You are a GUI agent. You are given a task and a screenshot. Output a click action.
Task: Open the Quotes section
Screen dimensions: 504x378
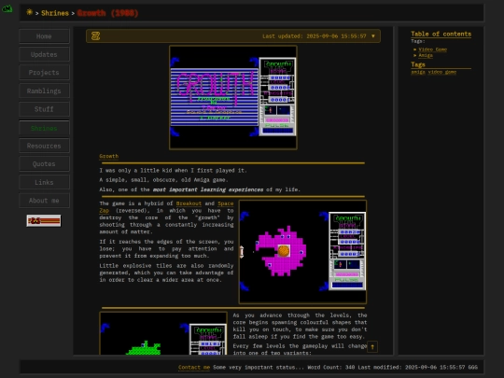tap(44, 164)
